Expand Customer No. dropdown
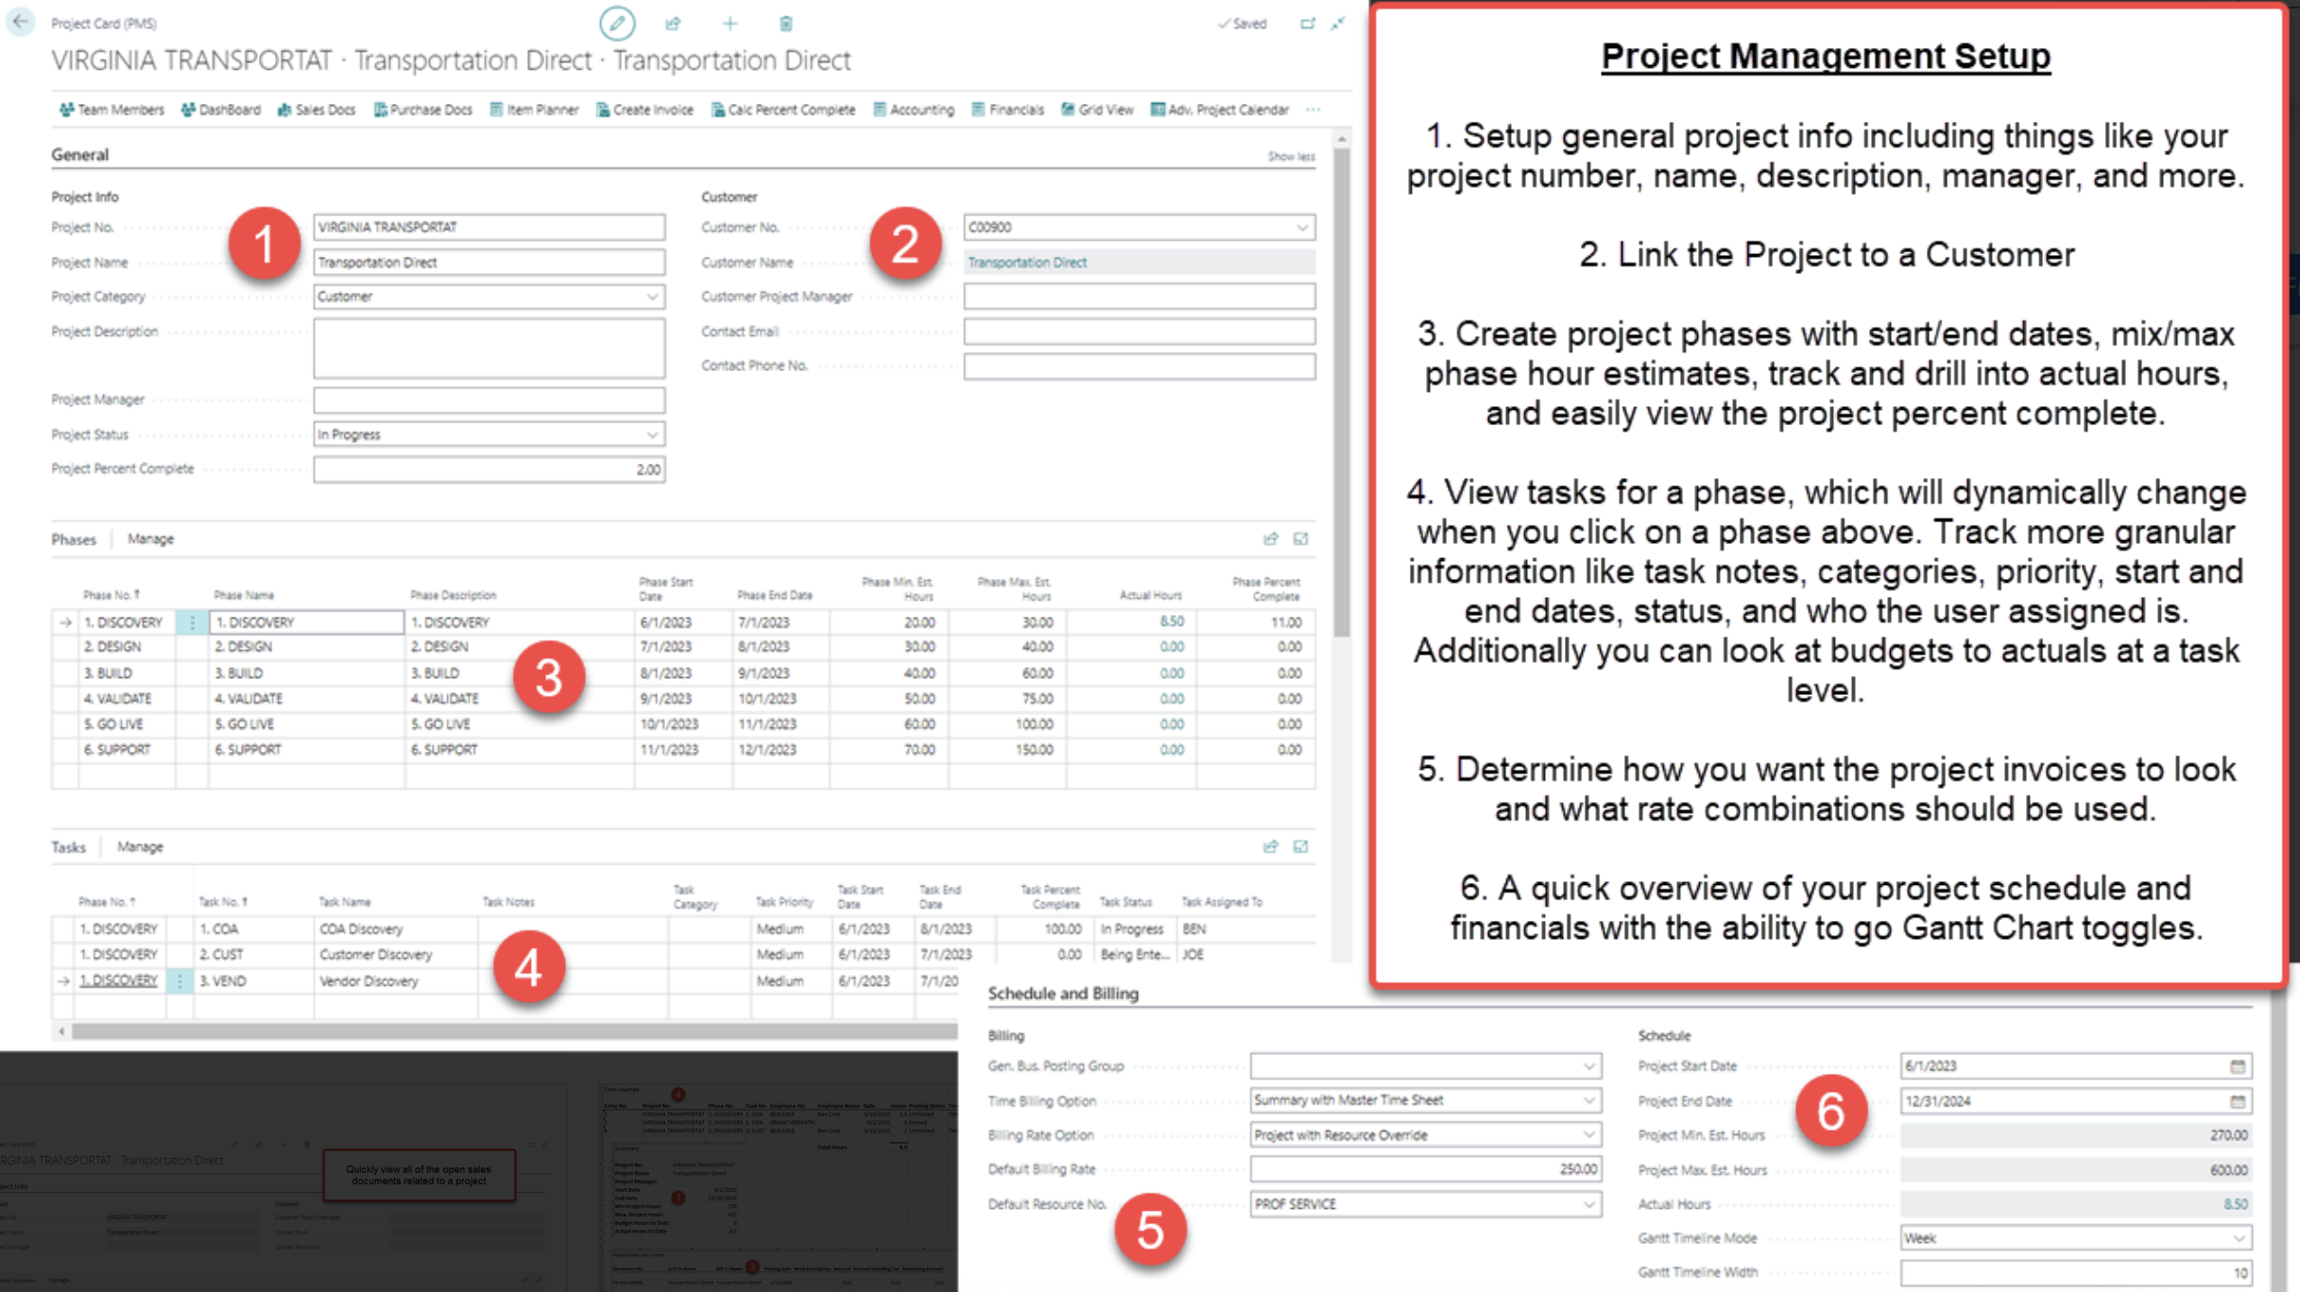The width and height of the screenshot is (2300, 1292). [x=1302, y=228]
